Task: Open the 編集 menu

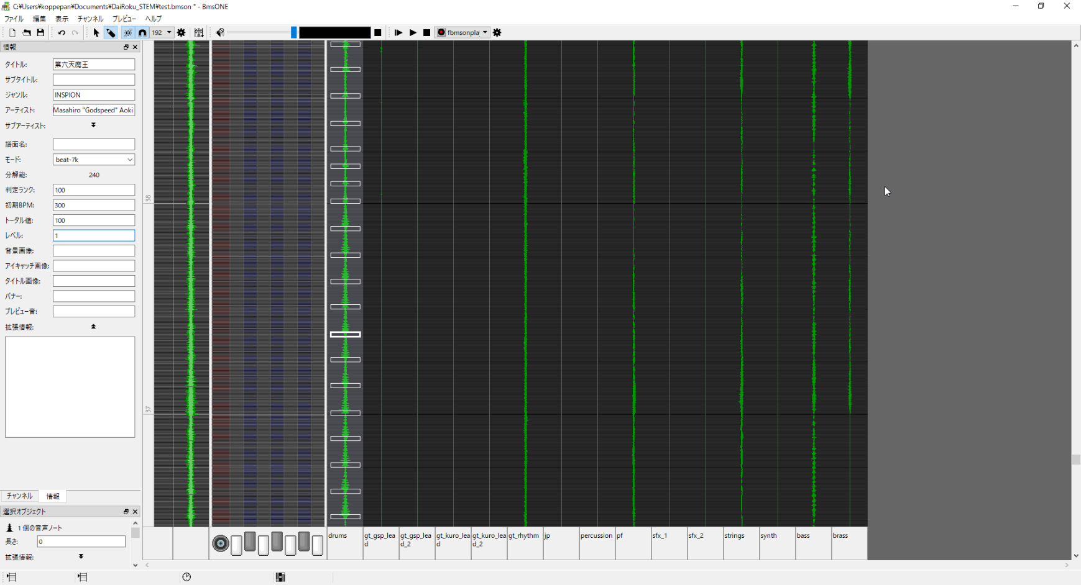Action: coord(39,19)
